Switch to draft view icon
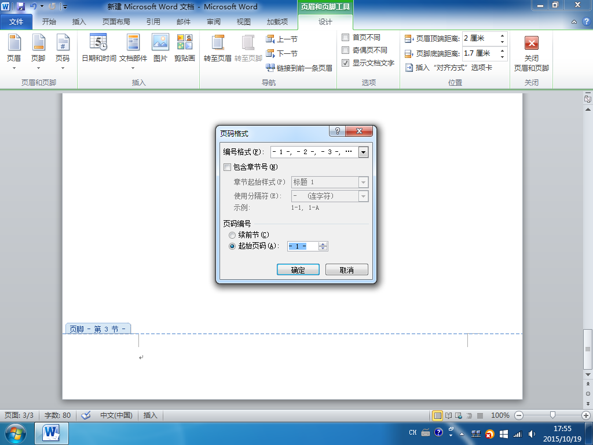 click(480, 415)
